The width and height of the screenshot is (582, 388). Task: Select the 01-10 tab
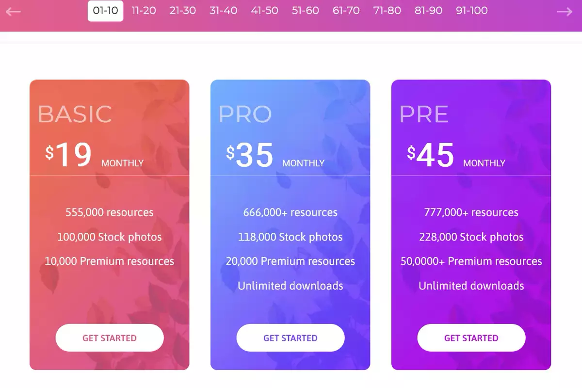pos(105,11)
